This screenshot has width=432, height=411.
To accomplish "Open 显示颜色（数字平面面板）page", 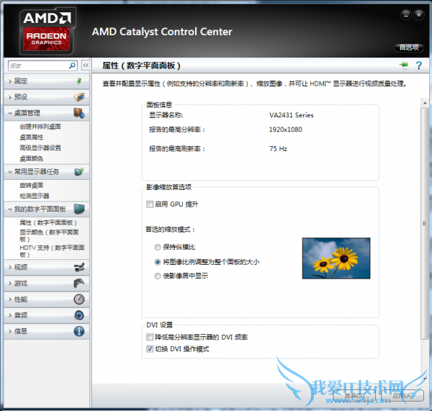I will pos(49,235).
